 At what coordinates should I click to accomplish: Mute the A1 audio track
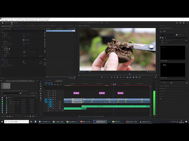55,102
